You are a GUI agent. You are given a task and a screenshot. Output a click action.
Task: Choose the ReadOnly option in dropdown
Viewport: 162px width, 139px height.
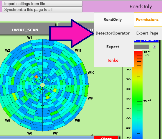[113, 19]
